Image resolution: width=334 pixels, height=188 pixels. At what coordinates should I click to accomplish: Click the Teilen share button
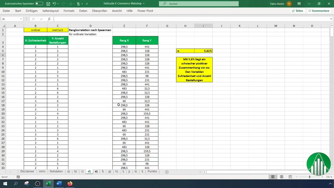(297, 11)
